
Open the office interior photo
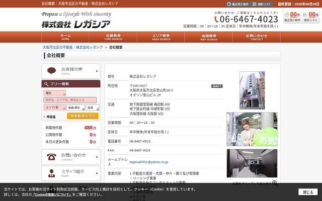pyautogui.click(x=252, y=163)
